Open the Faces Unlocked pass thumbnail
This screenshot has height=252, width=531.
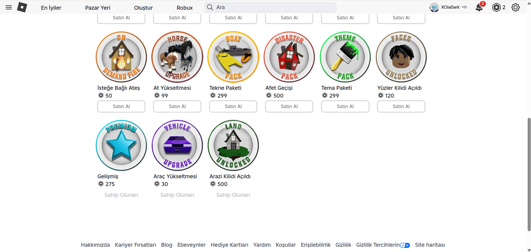pos(401,57)
